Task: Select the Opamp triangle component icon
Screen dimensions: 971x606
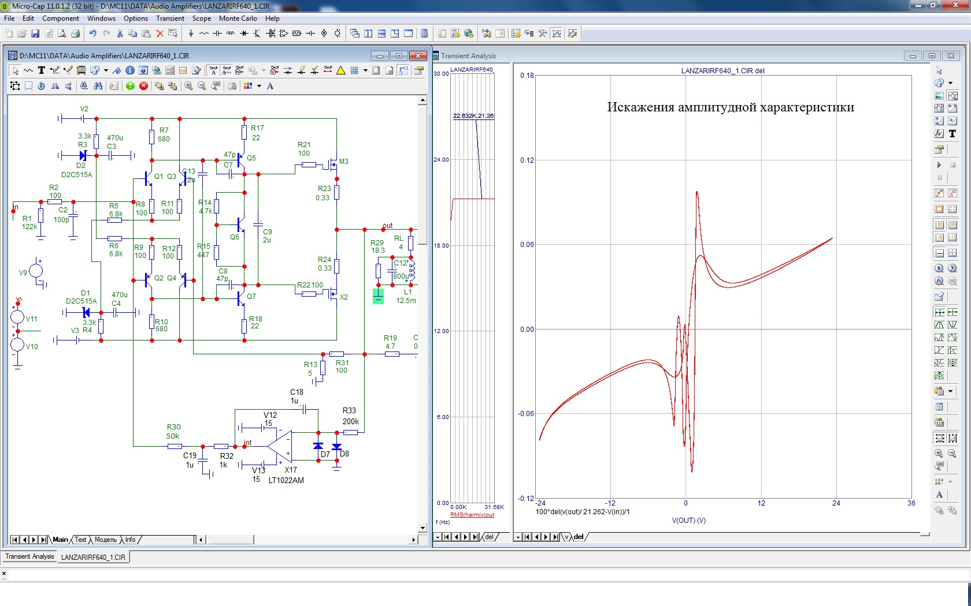Action: point(284,33)
